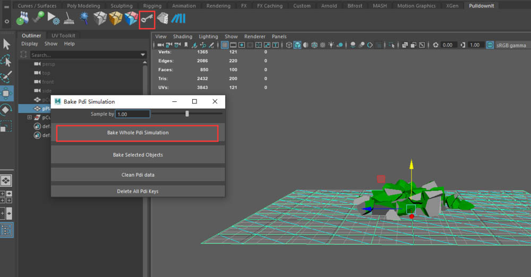This screenshot has width=531, height=277.
Task: Click Delete All Pdi Keys button
Action: pyautogui.click(x=138, y=191)
